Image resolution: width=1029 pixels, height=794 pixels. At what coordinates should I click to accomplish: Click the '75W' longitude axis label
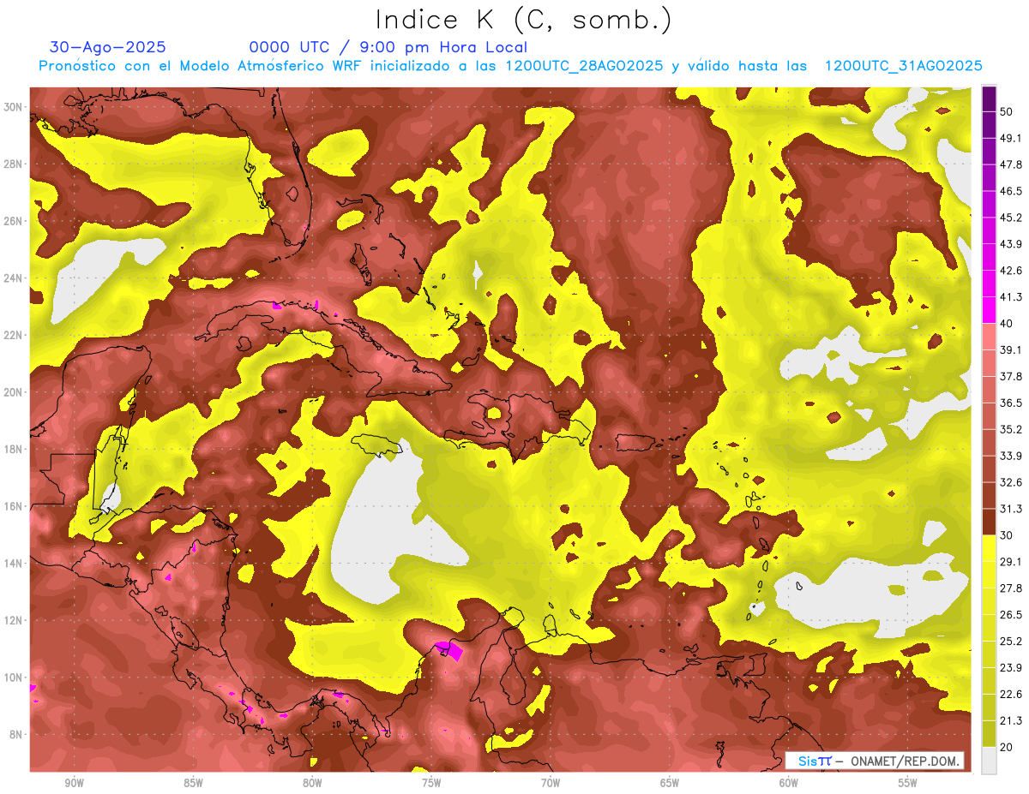click(431, 782)
